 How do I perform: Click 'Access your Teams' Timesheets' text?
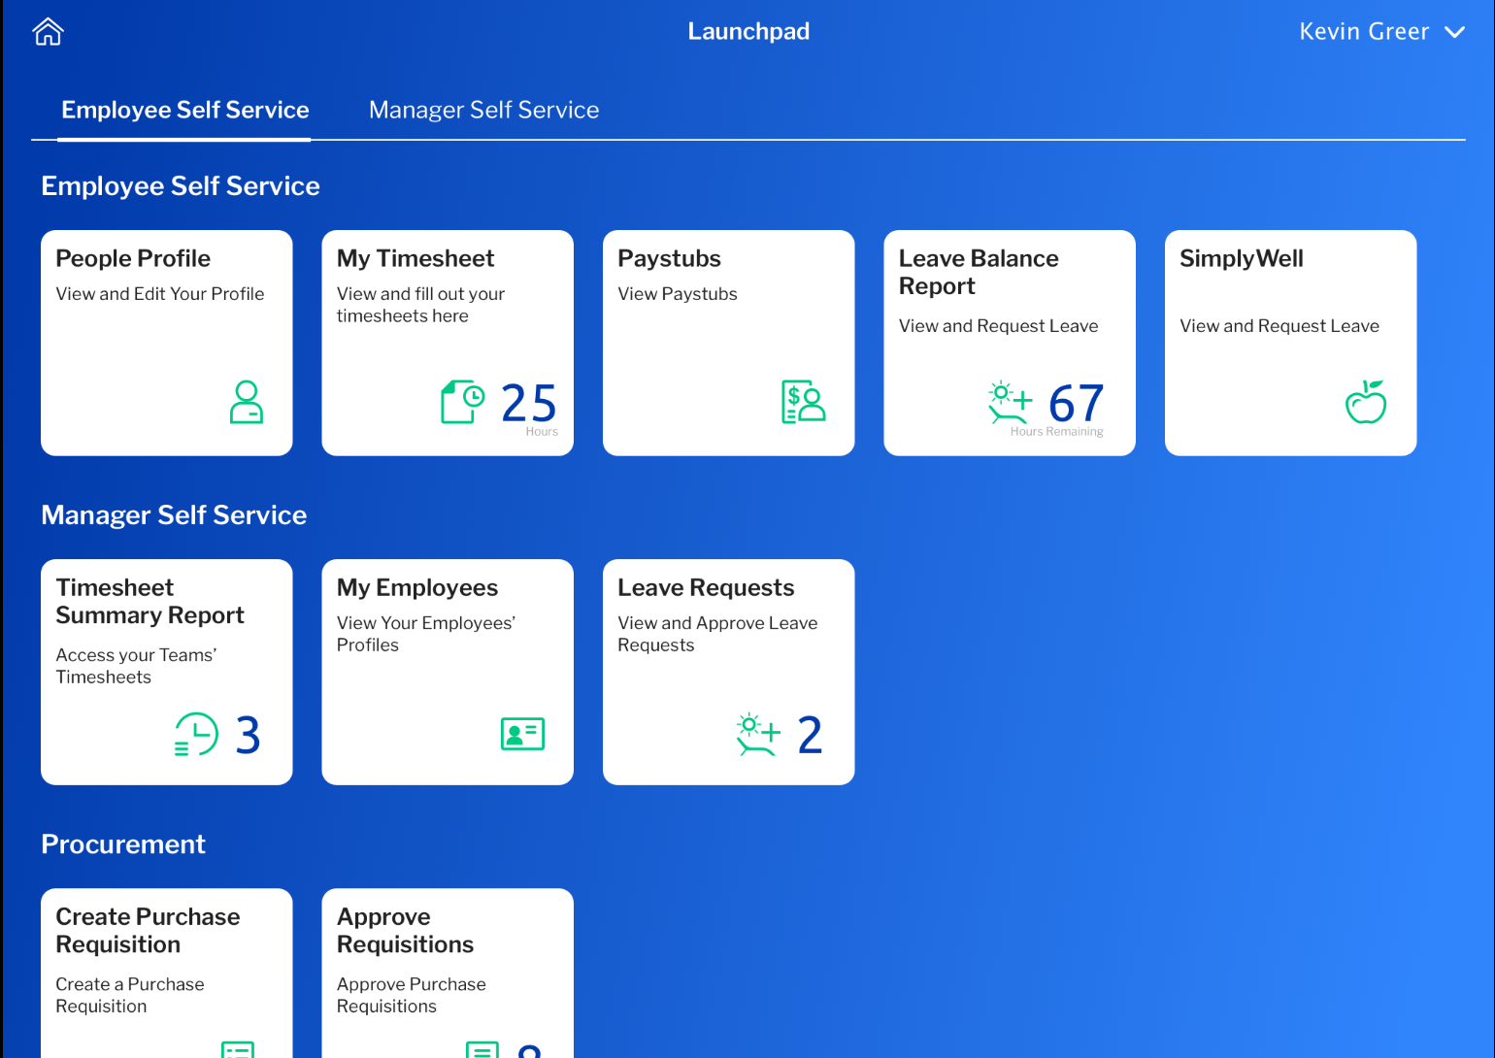pos(136,666)
